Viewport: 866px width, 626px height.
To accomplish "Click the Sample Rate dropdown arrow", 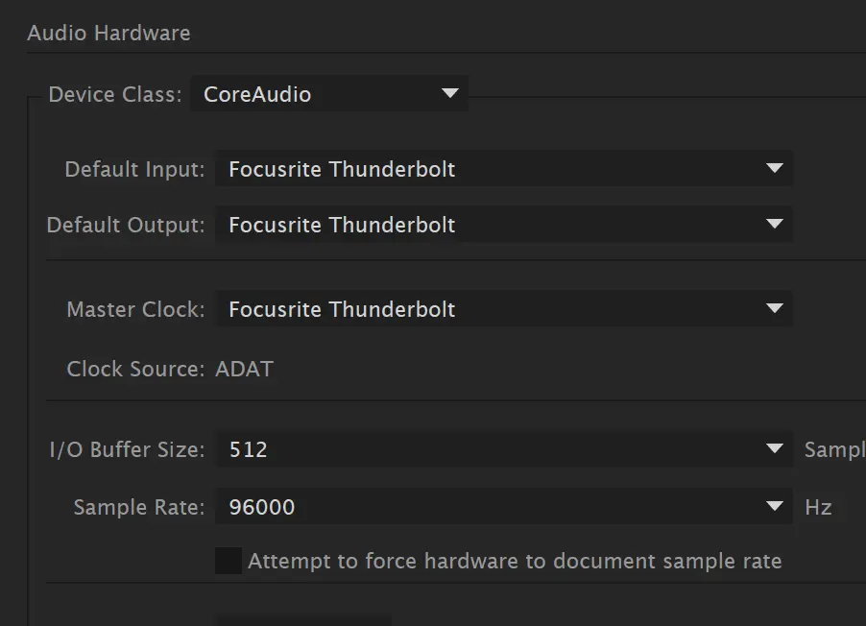I will click(x=775, y=506).
